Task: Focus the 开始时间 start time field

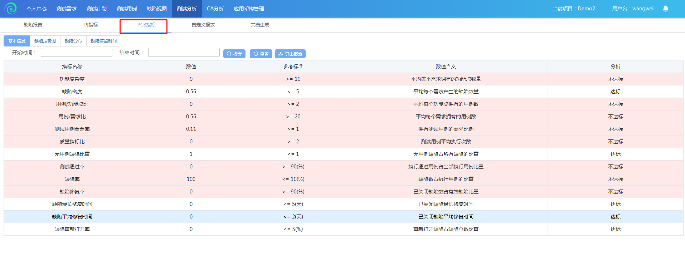Action: point(77,53)
